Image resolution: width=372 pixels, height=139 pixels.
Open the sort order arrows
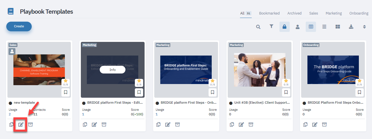click(364, 27)
